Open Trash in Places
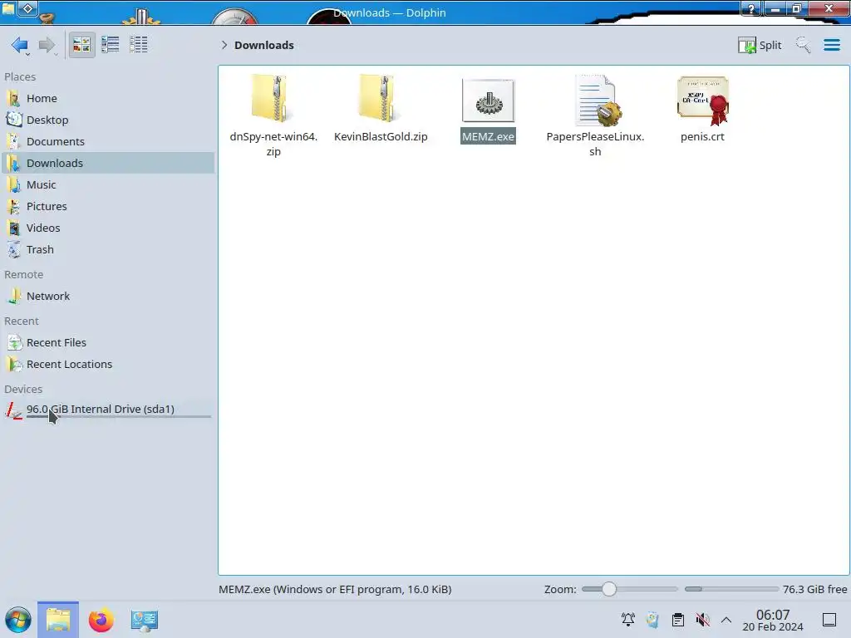 tap(107, 250)
